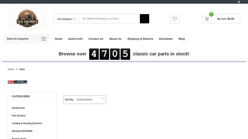The width and height of the screenshot is (248, 139).
Task: Open the Blog page
Action: coord(182,39)
